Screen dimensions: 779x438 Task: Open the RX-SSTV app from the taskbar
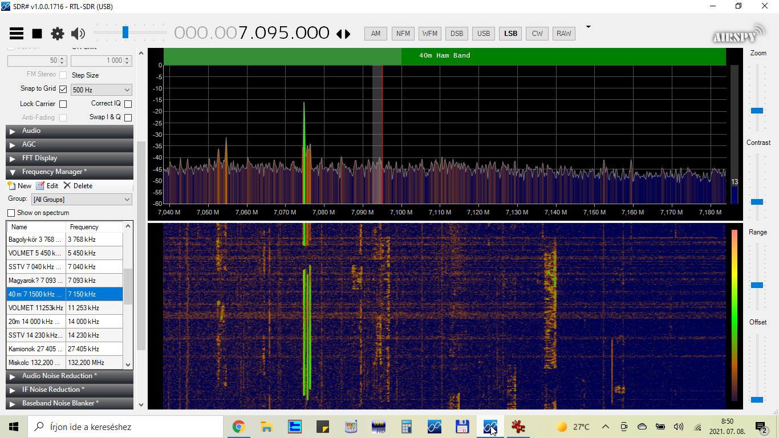[351, 427]
